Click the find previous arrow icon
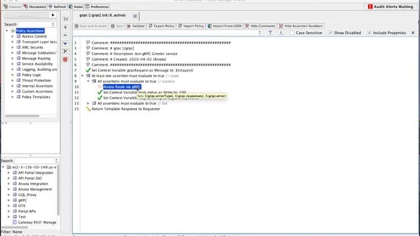This screenshot has width=420, height=236. tap(281, 33)
